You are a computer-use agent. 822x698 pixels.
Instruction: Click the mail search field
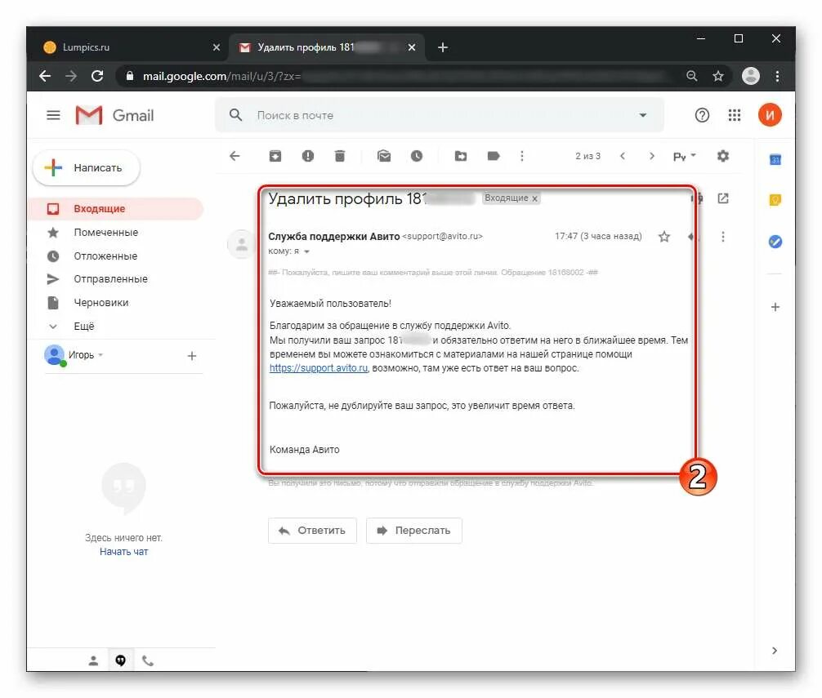[x=440, y=115]
